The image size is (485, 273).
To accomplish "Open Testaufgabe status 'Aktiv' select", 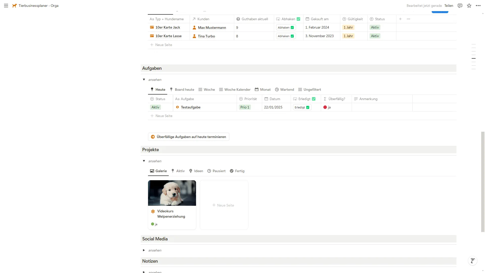I will click(155, 107).
